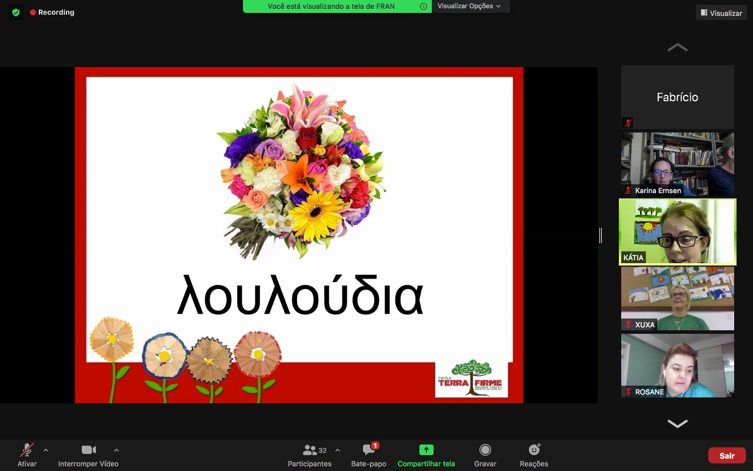Open the Visualizar Opções dropdown
The width and height of the screenshot is (753, 471).
(469, 6)
